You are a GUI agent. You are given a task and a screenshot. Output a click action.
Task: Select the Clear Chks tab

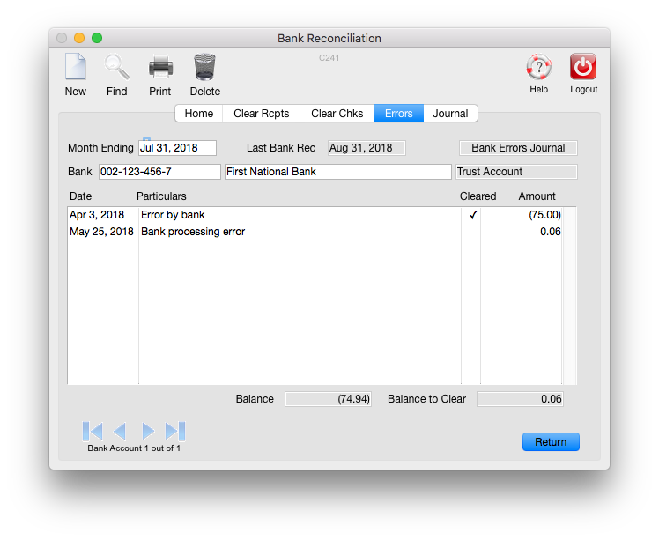(x=337, y=114)
